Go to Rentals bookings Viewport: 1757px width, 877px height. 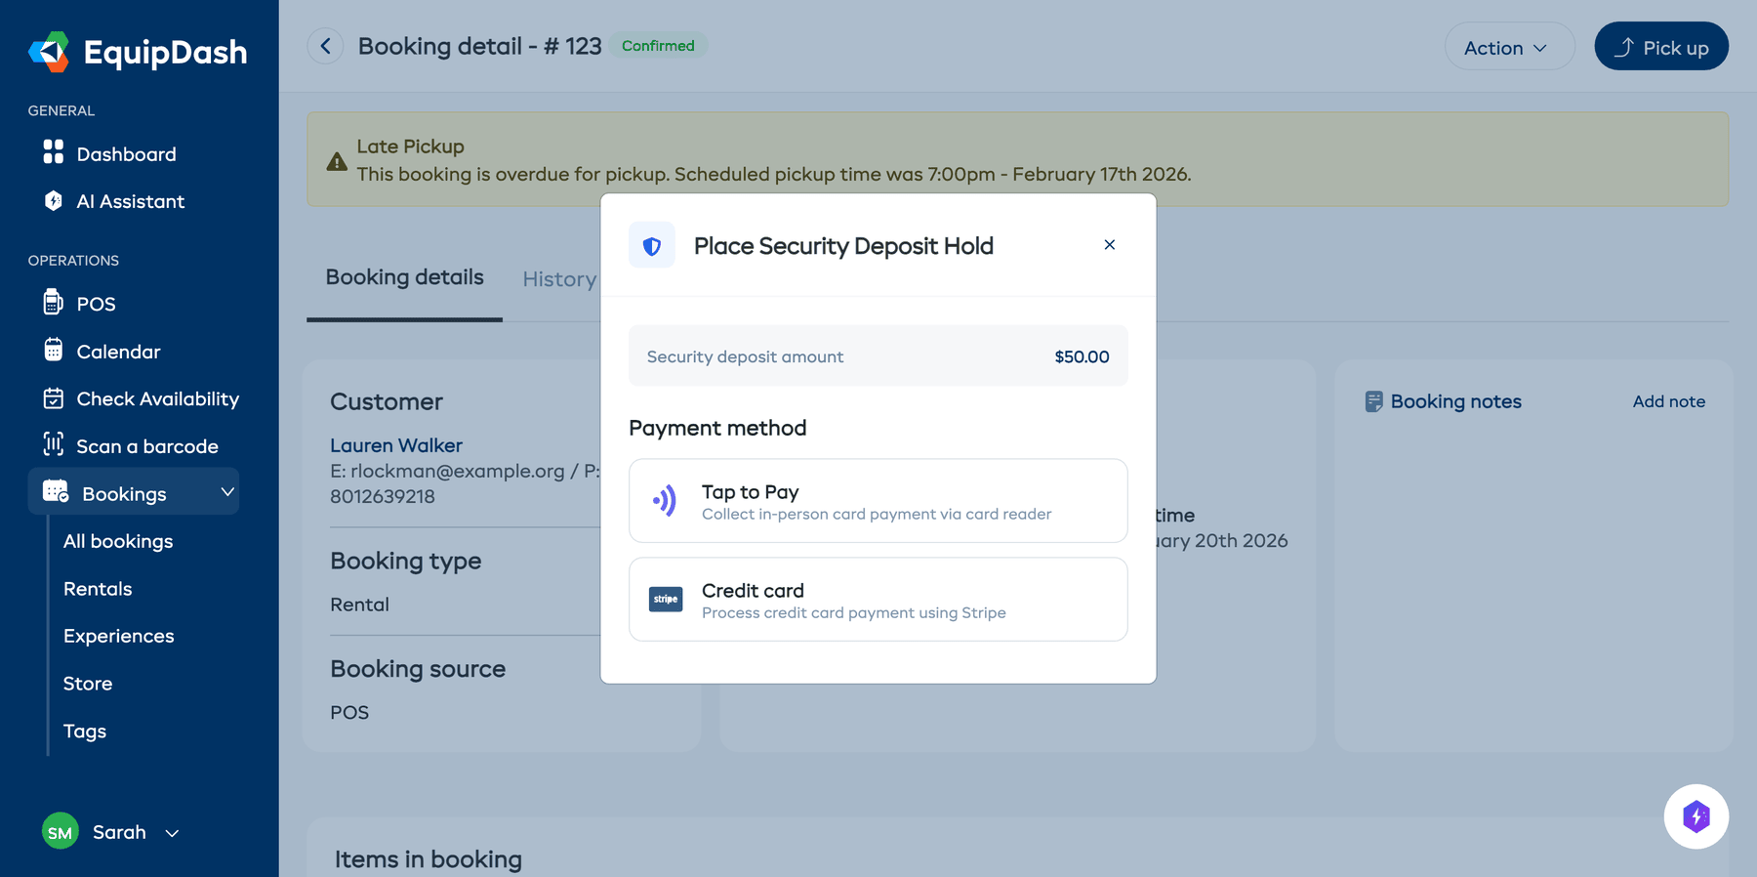(x=98, y=589)
